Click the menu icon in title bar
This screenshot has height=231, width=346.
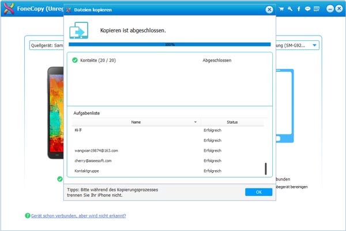(317, 9)
